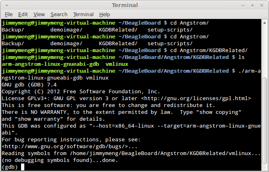Screen dimensions: 269x172
Task: Click the gnu.org GPL license URL
Action: pos(196,98)
